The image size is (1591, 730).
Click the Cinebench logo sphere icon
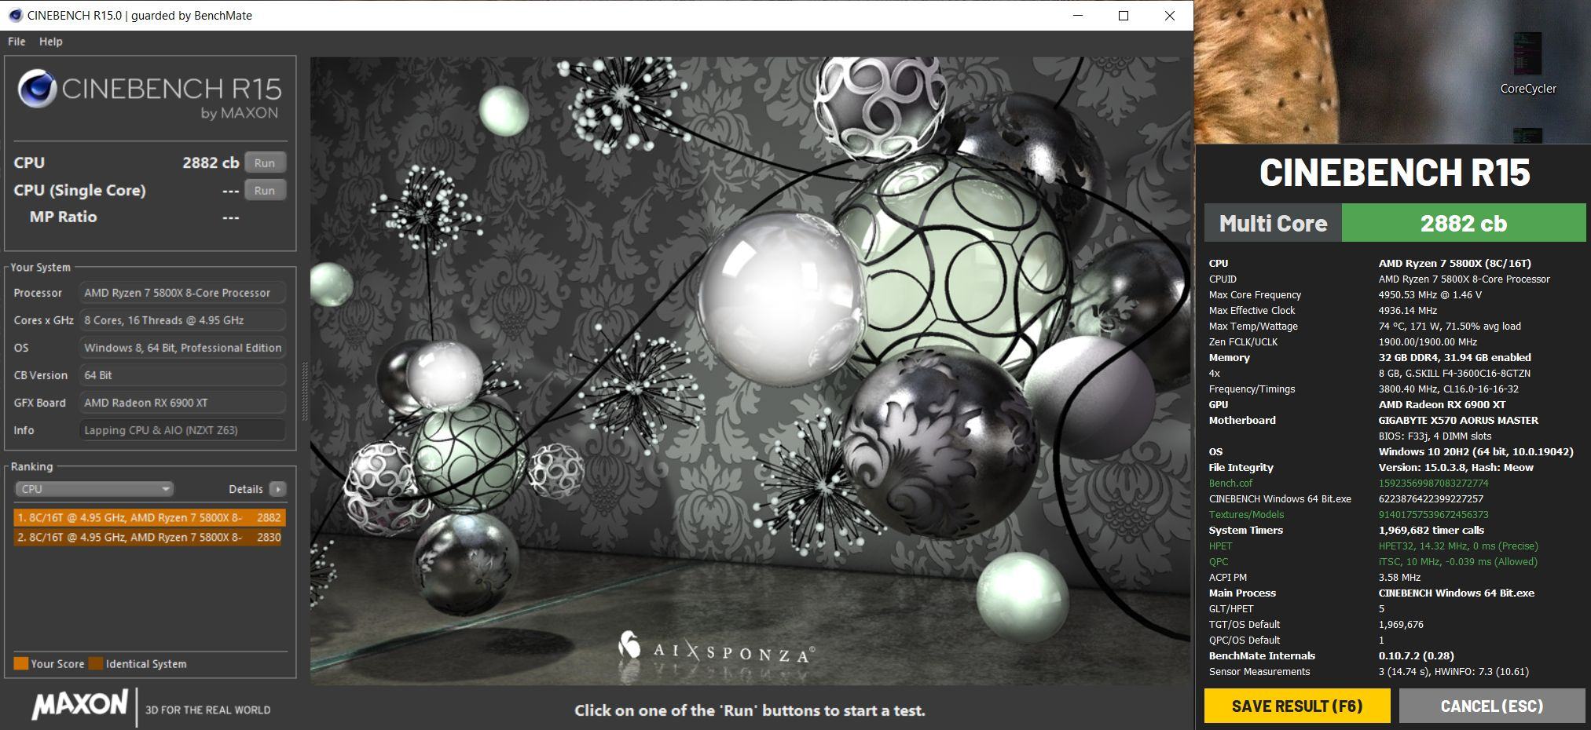point(37,89)
